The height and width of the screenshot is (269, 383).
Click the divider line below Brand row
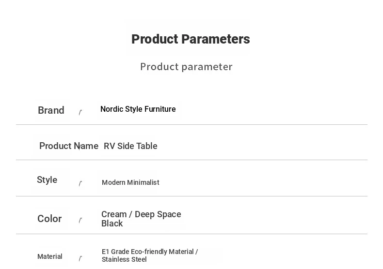[x=192, y=124]
